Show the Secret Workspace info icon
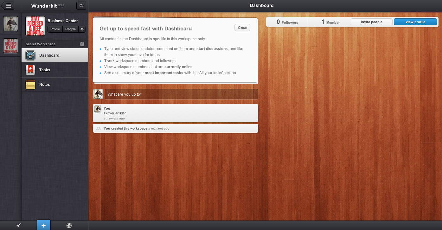The height and width of the screenshot is (230, 442). click(x=82, y=44)
